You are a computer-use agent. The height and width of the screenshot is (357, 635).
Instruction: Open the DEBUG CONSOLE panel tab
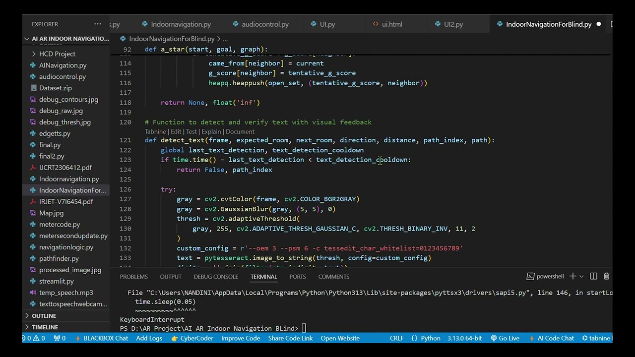coord(216,276)
